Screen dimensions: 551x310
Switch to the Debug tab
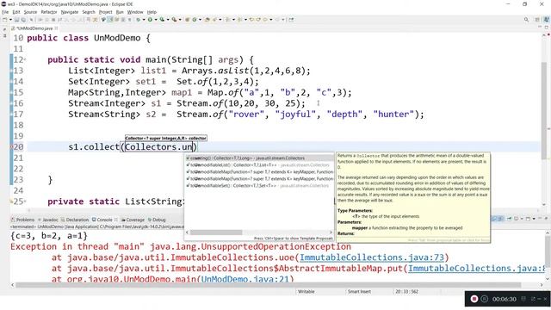coord(157,220)
